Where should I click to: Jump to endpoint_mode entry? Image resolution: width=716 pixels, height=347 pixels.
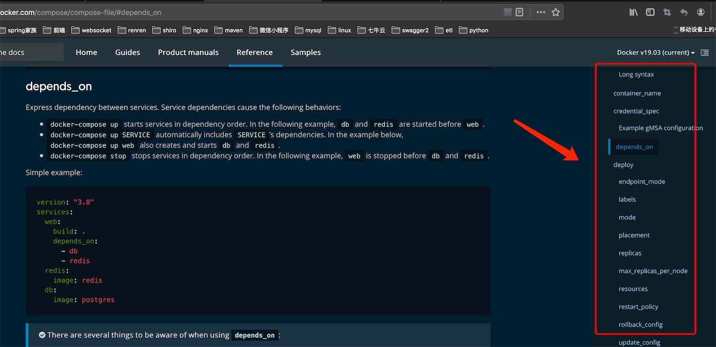[x=642, y=182]
